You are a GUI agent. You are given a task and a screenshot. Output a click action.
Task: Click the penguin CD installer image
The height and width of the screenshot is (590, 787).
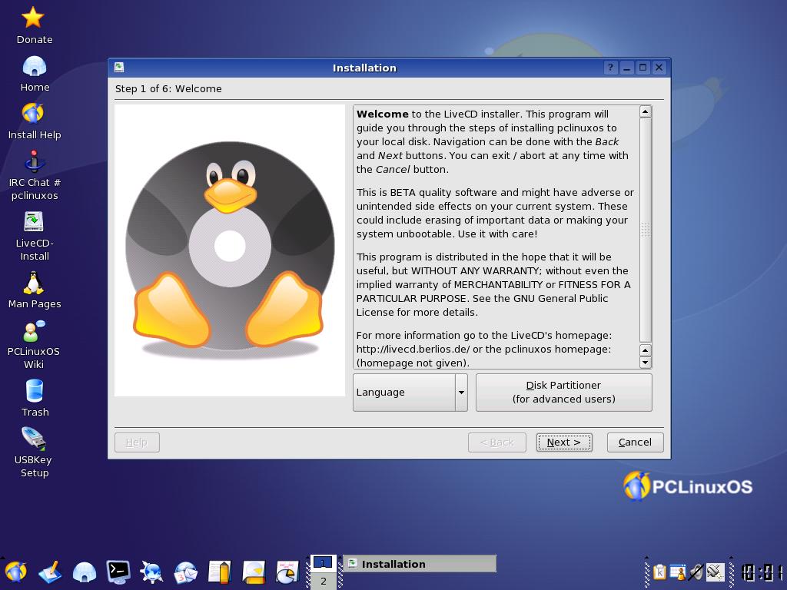pos(230,250)
